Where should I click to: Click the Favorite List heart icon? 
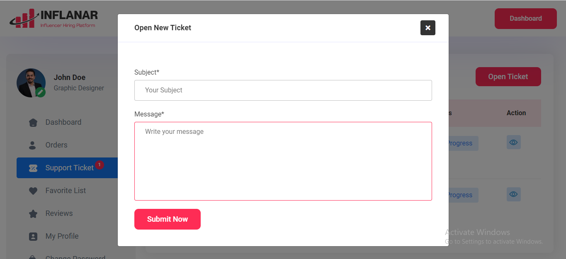click(33, 191)
